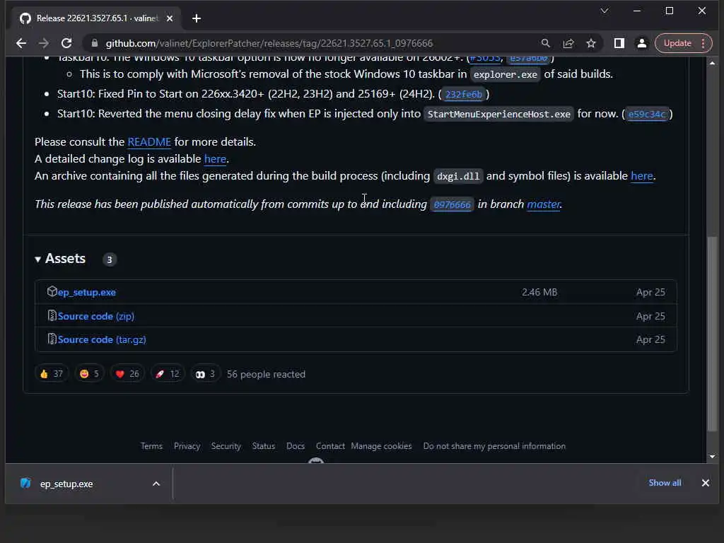Go back to the previous page
724x543 pixels.
pos(21,43)
